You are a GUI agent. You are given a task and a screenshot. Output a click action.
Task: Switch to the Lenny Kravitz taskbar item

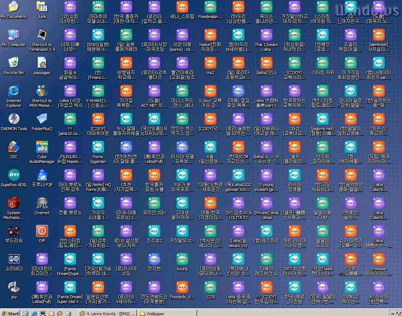107,313
